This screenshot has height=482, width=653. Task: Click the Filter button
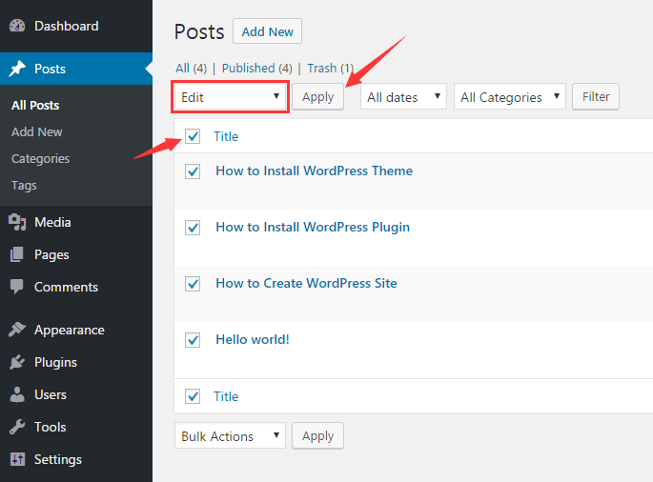coord(596,97)
